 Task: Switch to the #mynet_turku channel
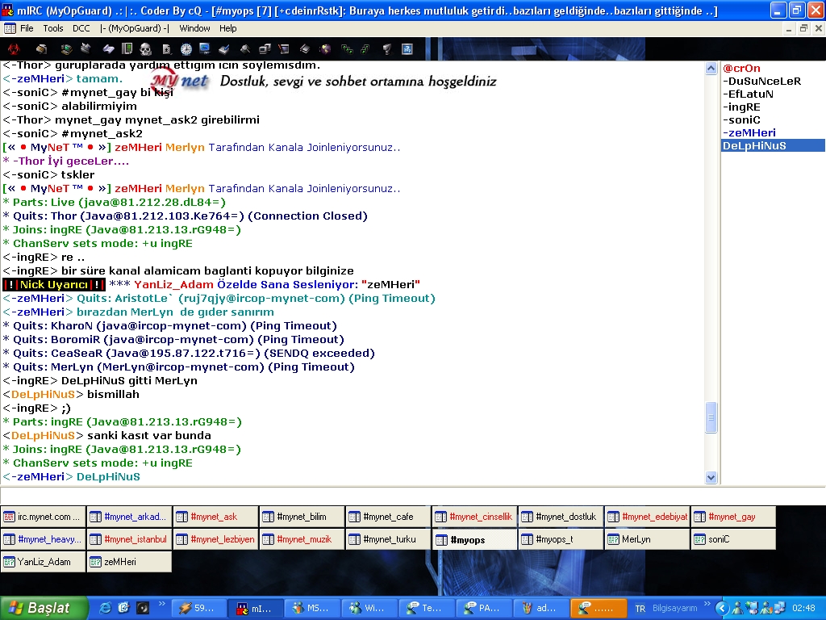click(x=389, y=539)
